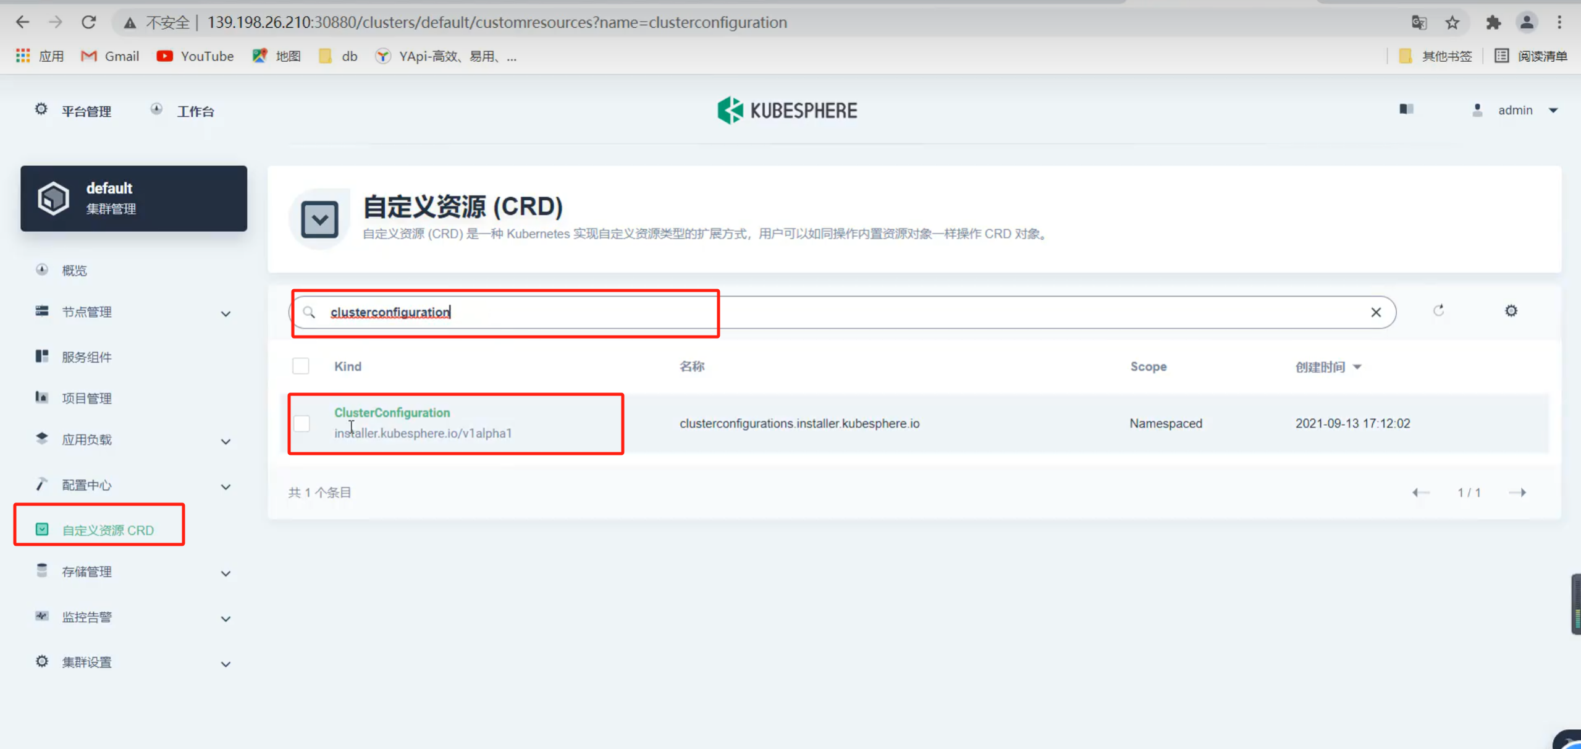
Task: Click the 集群设置 gear icon in sidebar
Action: click(41, 661)
